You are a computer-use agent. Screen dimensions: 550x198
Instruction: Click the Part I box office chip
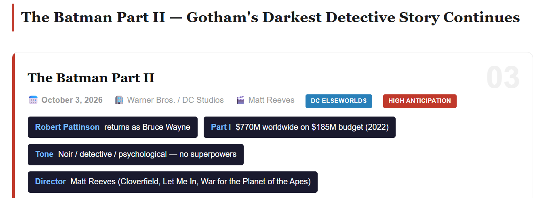(x=299, y=127)
